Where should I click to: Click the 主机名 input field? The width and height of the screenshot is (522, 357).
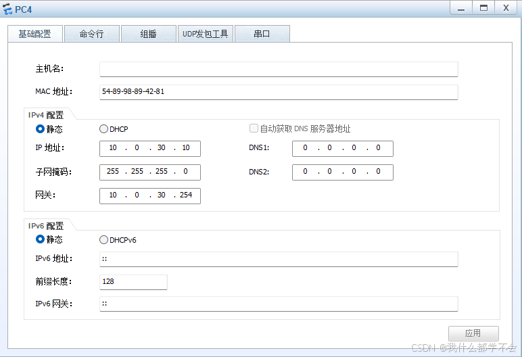pyautogui.click(x=279, y=69)
